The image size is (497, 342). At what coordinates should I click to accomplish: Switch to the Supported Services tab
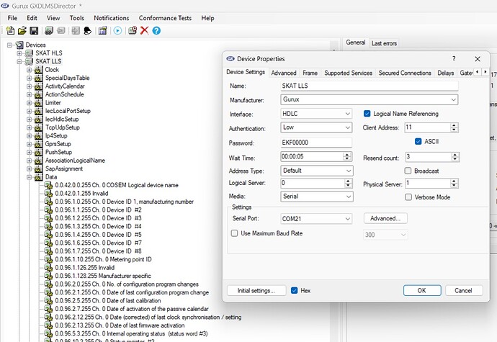point(348,73)
